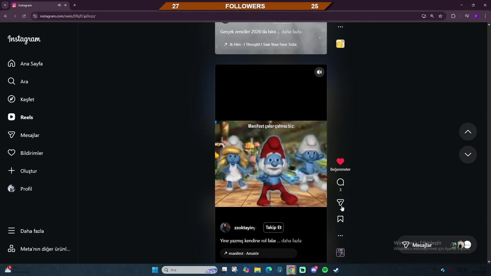491x276 pixels.
Task: Unlike the reel via red heart
Action: point(340,161)
